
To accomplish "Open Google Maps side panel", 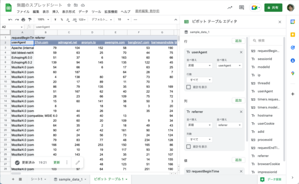I will click(293, 73).
